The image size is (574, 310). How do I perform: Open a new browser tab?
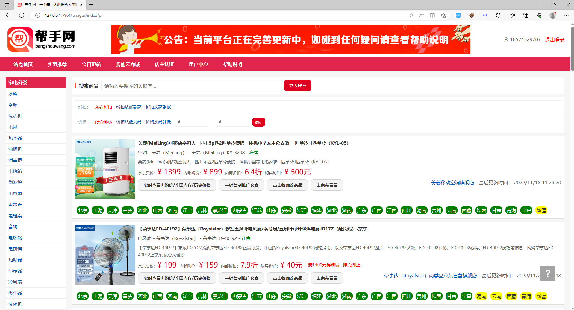[91, 5]
